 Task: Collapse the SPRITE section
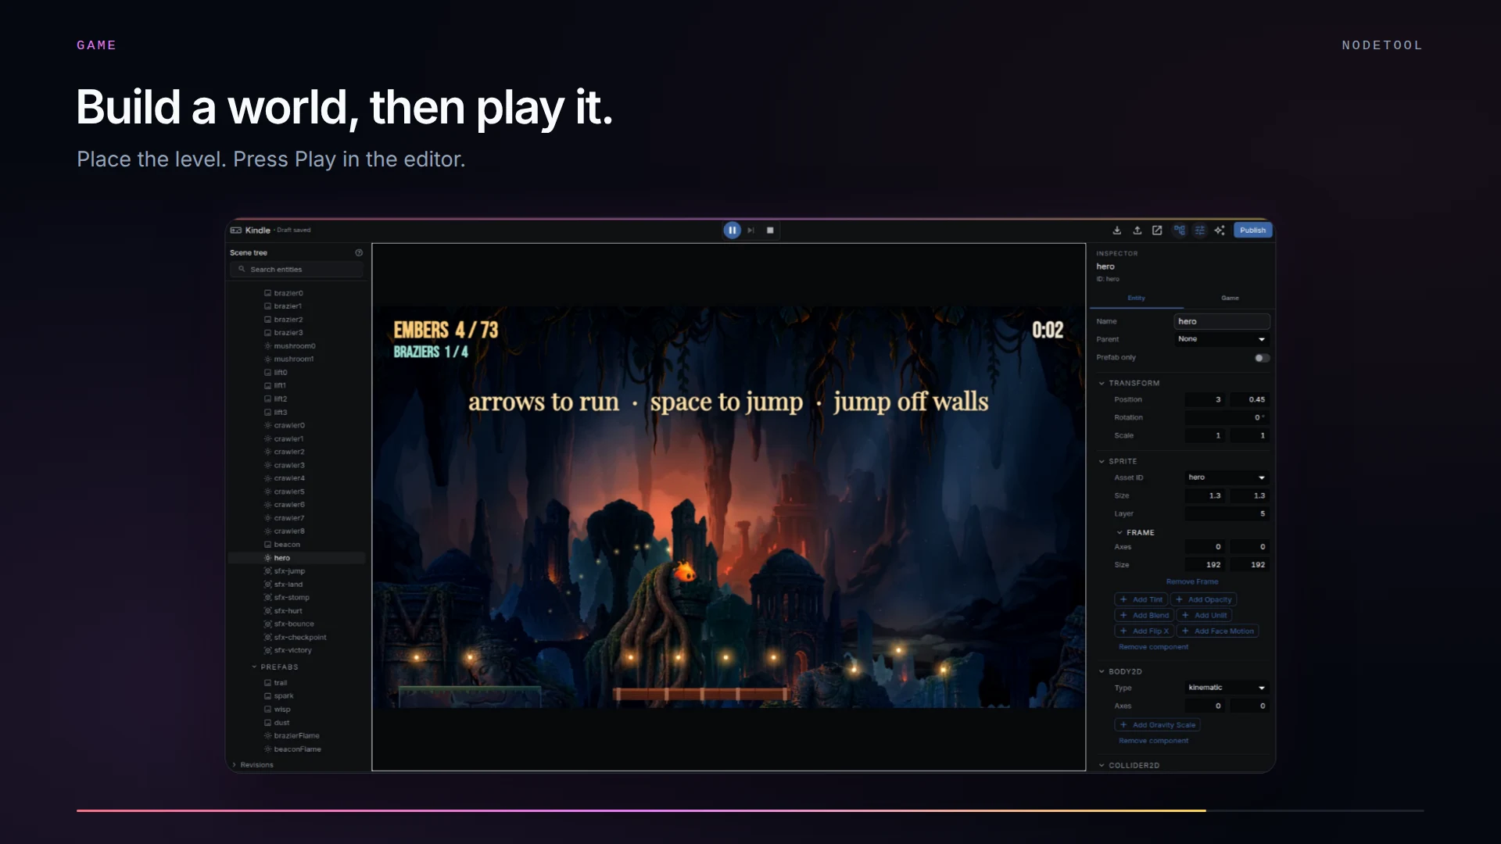(1102, 461)
